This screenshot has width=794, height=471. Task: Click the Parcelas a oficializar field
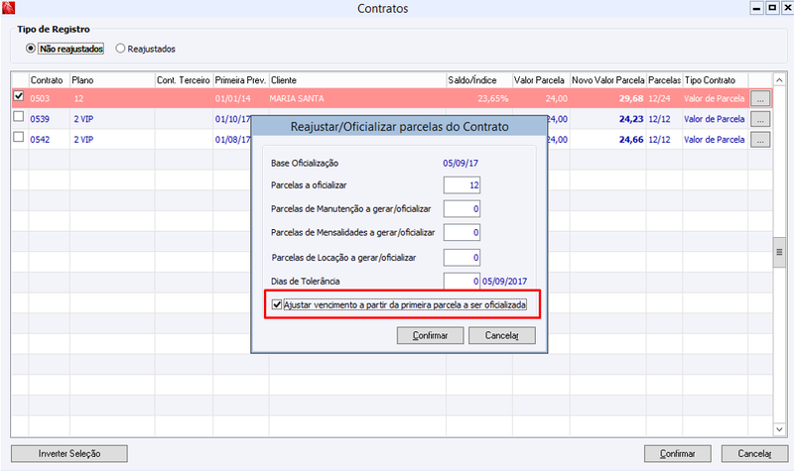tap(462, 185)
